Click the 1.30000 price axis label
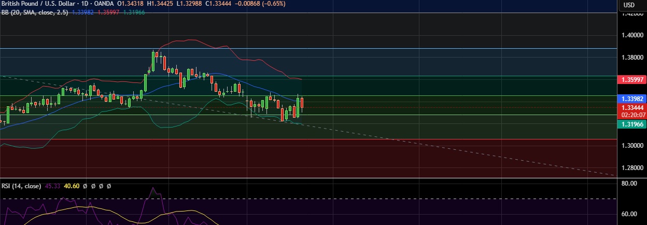Viewport: 647px width, 225px height. tap(631, 146)
